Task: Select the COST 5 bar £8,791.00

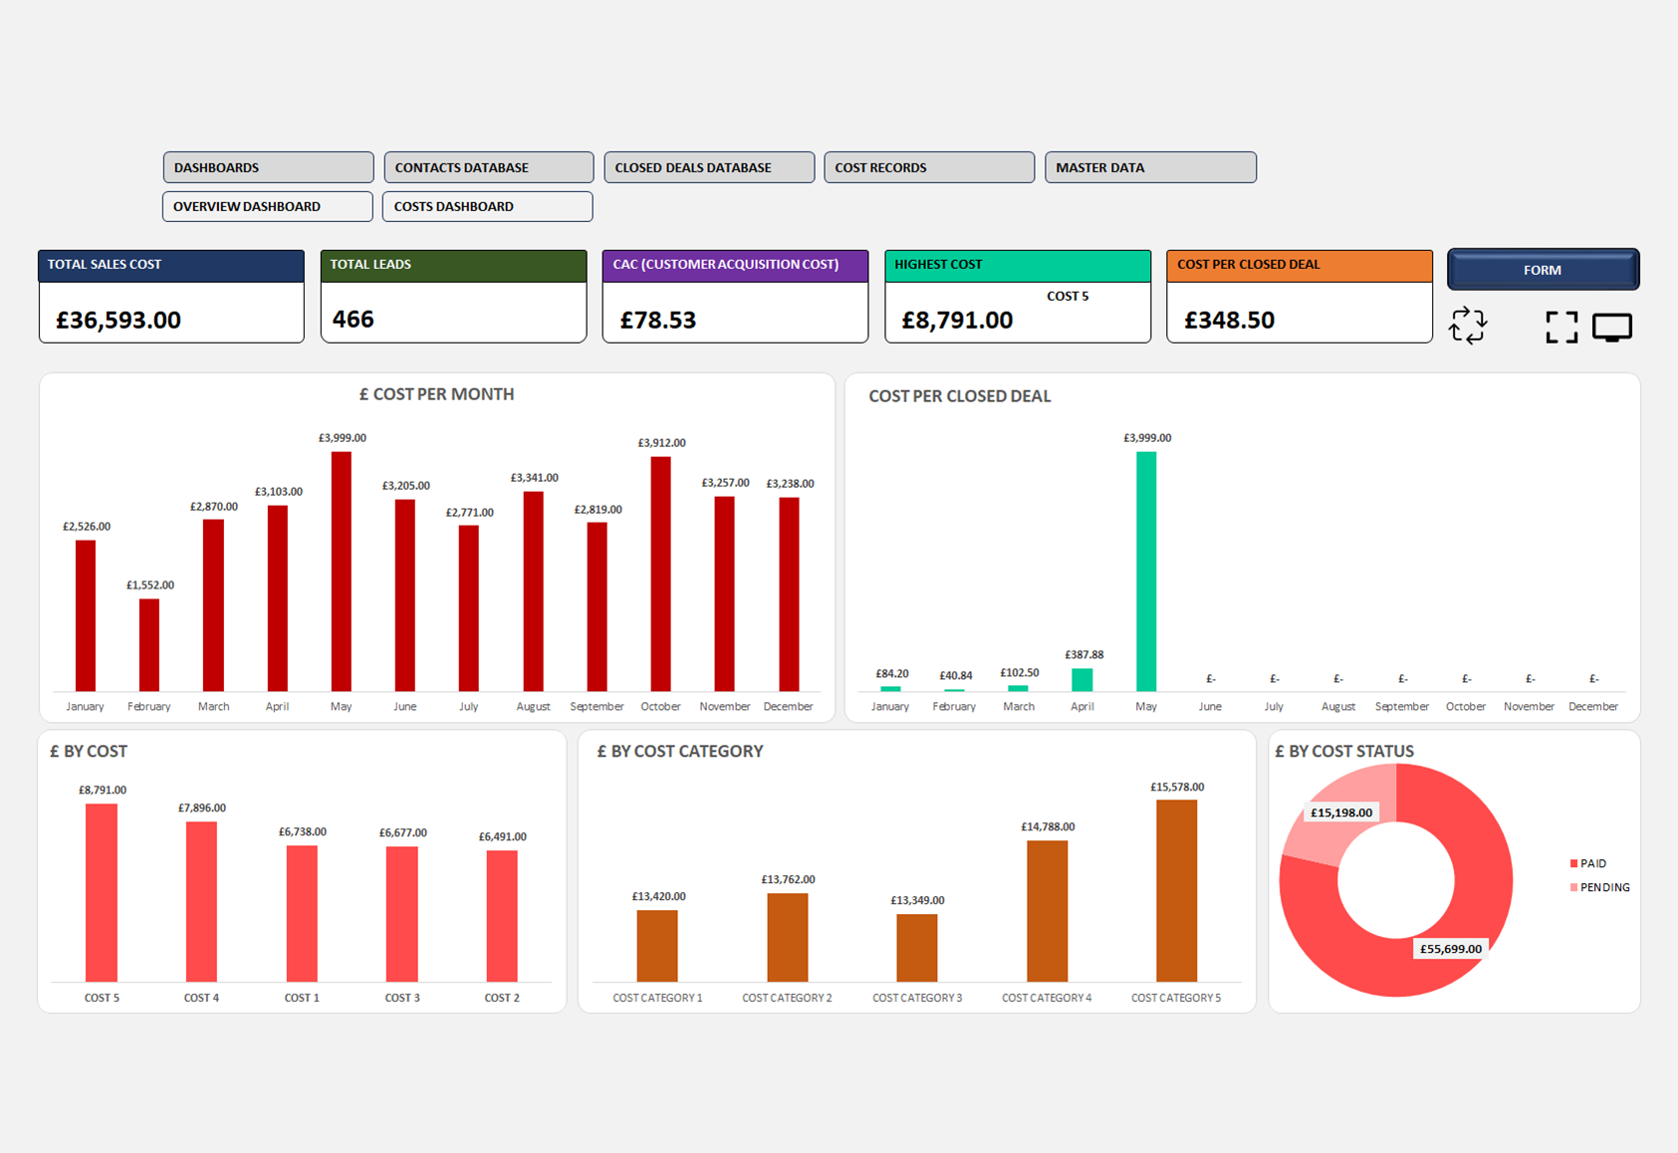Action: pos(102,892)
